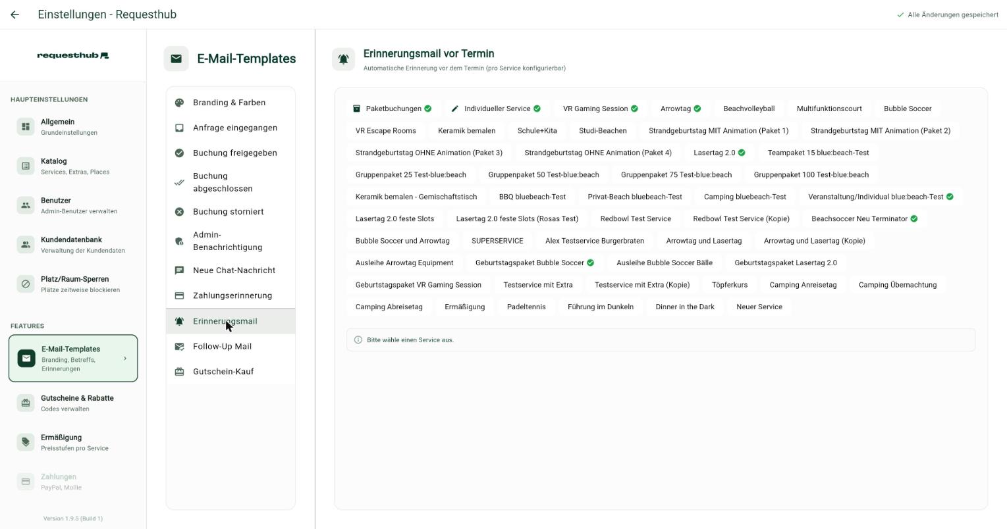Screen dimensions: 1007x529
Task: Select Gruppenpaket 100 Test-blue:beach chip
Action: [x=811, y=174]
